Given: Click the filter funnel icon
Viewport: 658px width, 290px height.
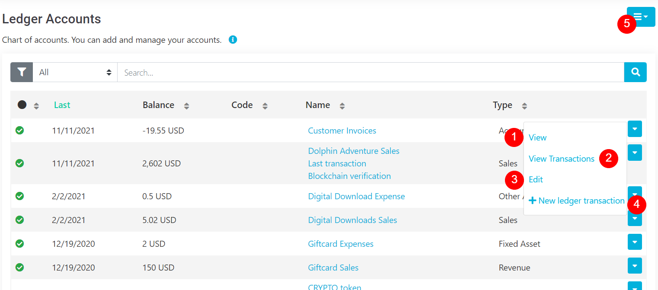Looking at the screenshot, I should pyautogui.click(x=22, y=72).
